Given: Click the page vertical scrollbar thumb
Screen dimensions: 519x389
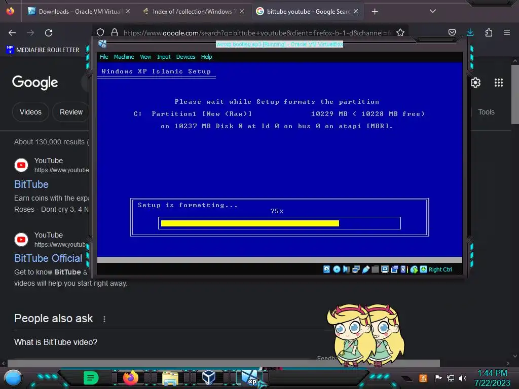Looking at the screenshot, I should (515, 95).
